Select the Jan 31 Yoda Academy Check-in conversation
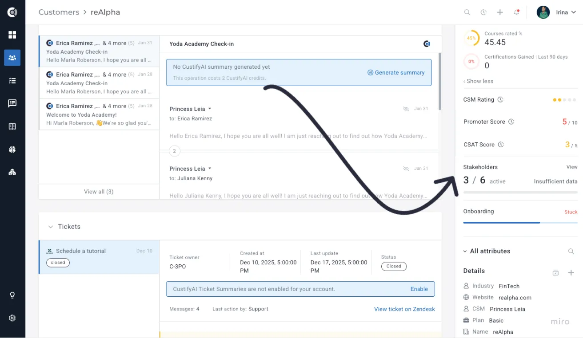Image resolution: width=583 pixels, height=338 pixels. [x=99, y=51]
